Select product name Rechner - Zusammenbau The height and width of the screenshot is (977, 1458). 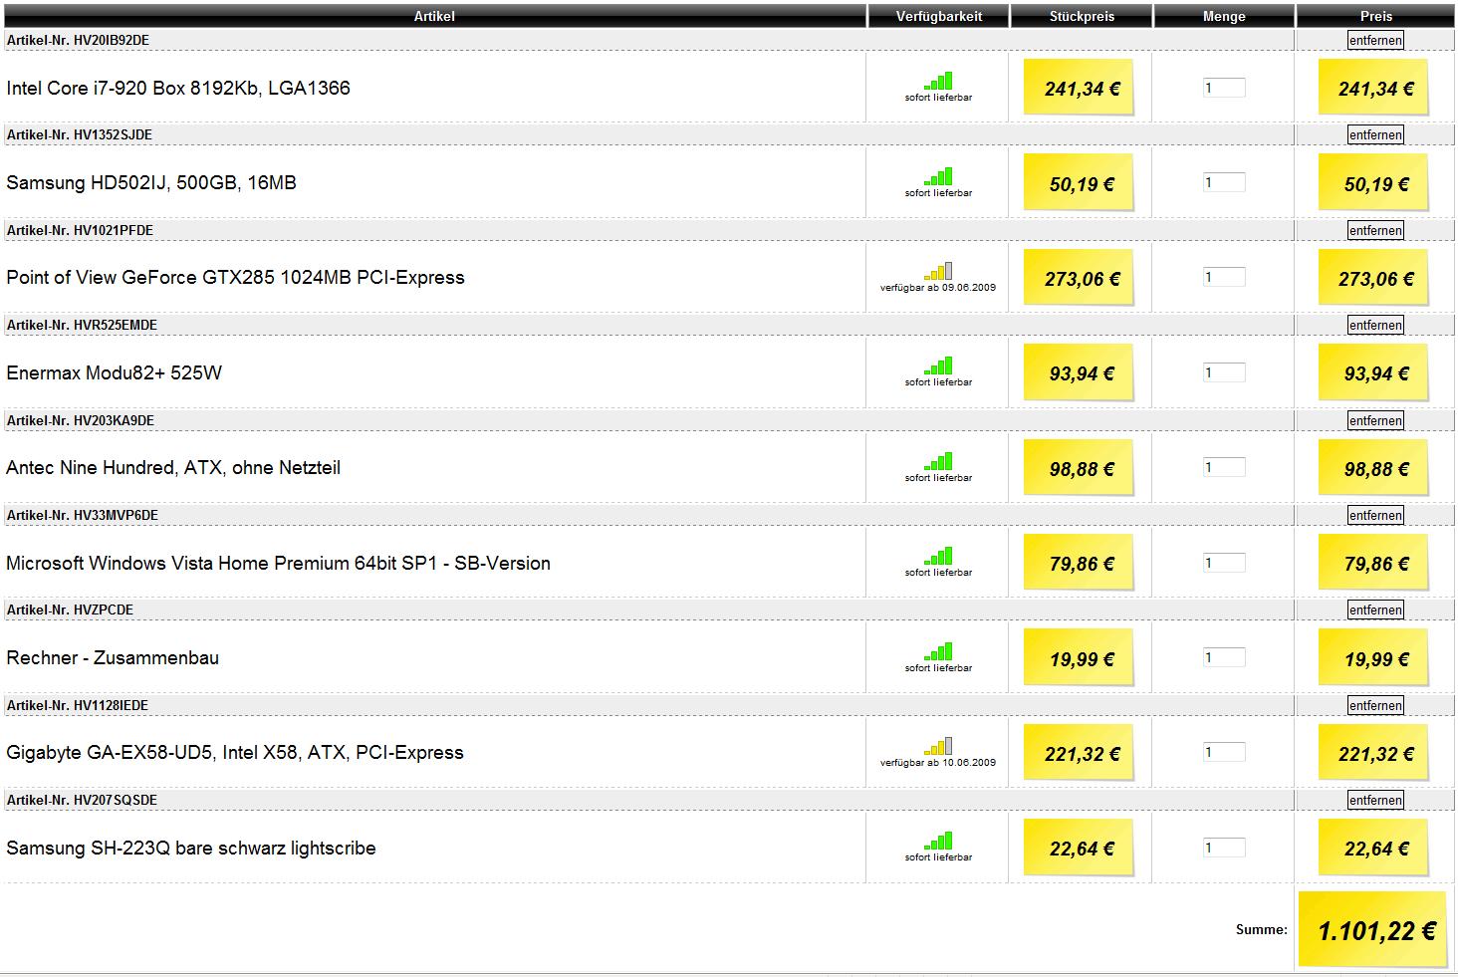point(113,657)
